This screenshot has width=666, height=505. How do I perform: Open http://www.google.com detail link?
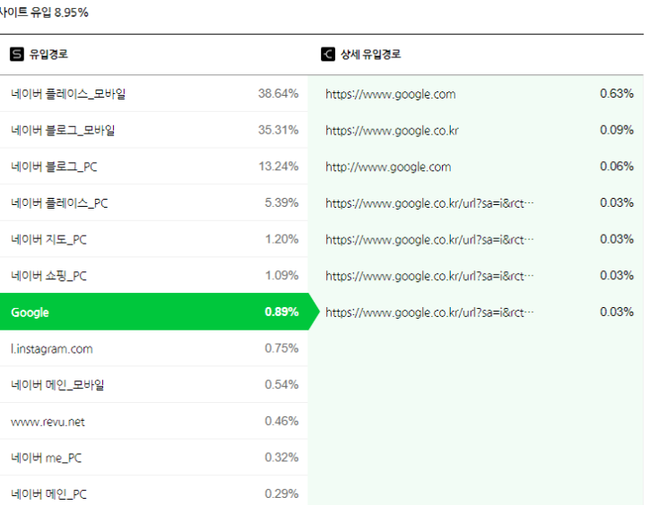[x=388, y=167]
